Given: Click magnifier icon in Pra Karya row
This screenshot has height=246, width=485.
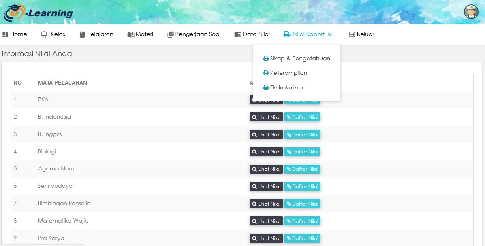Looking at the screenshot, I should [x=254, y=238].
